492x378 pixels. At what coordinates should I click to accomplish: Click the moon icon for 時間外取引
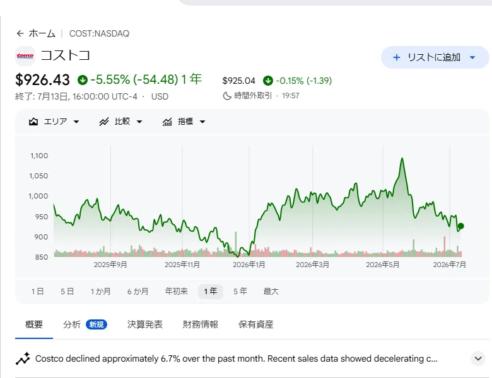tap(227, 96)
